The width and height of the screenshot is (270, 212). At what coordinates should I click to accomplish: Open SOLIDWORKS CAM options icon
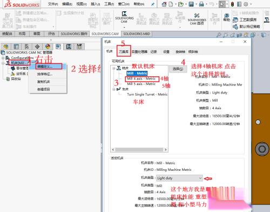[197, 19]
